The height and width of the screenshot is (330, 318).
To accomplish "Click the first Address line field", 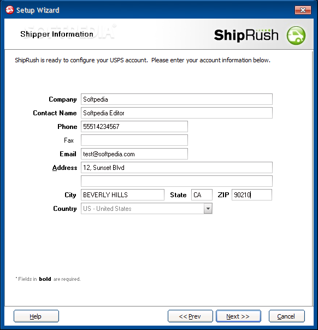I will [x=176, y=168].
